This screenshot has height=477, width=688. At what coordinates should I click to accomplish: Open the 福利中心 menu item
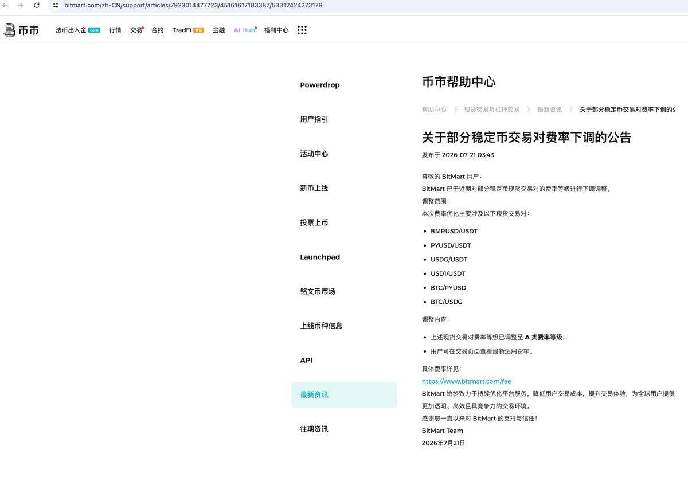(x=276, y=30)
